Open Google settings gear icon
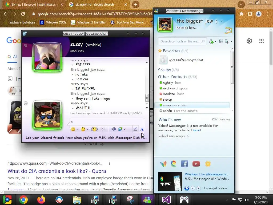The height and width of the screenshot is (205, 273). click(x=249, y=41)
